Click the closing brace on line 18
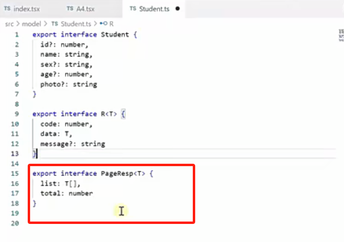The image size is (344, 242). [34, 203]
